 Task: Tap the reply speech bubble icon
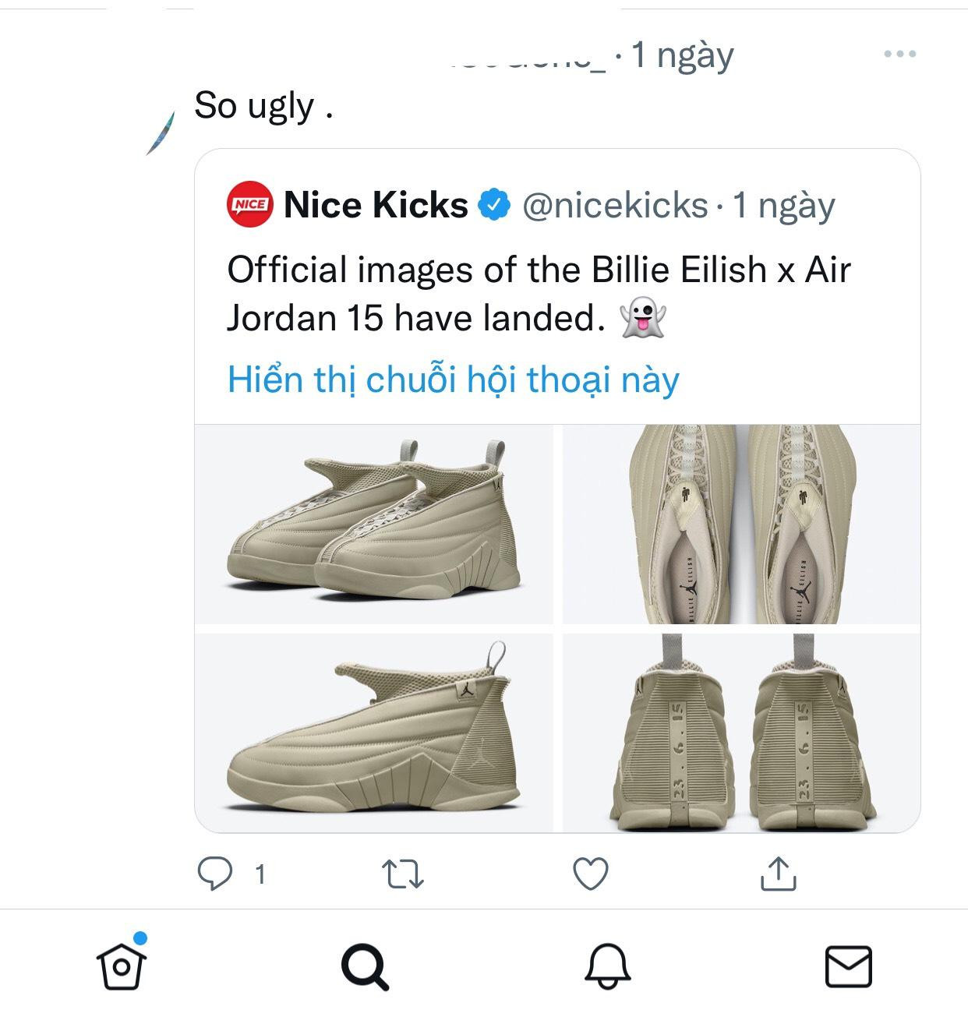pos(215,874)
